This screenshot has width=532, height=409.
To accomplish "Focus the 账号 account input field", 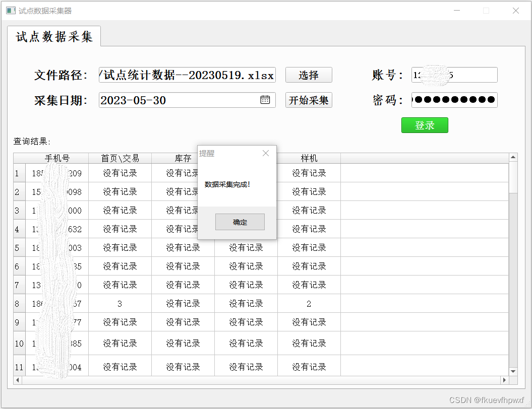I will click(454, 75).
